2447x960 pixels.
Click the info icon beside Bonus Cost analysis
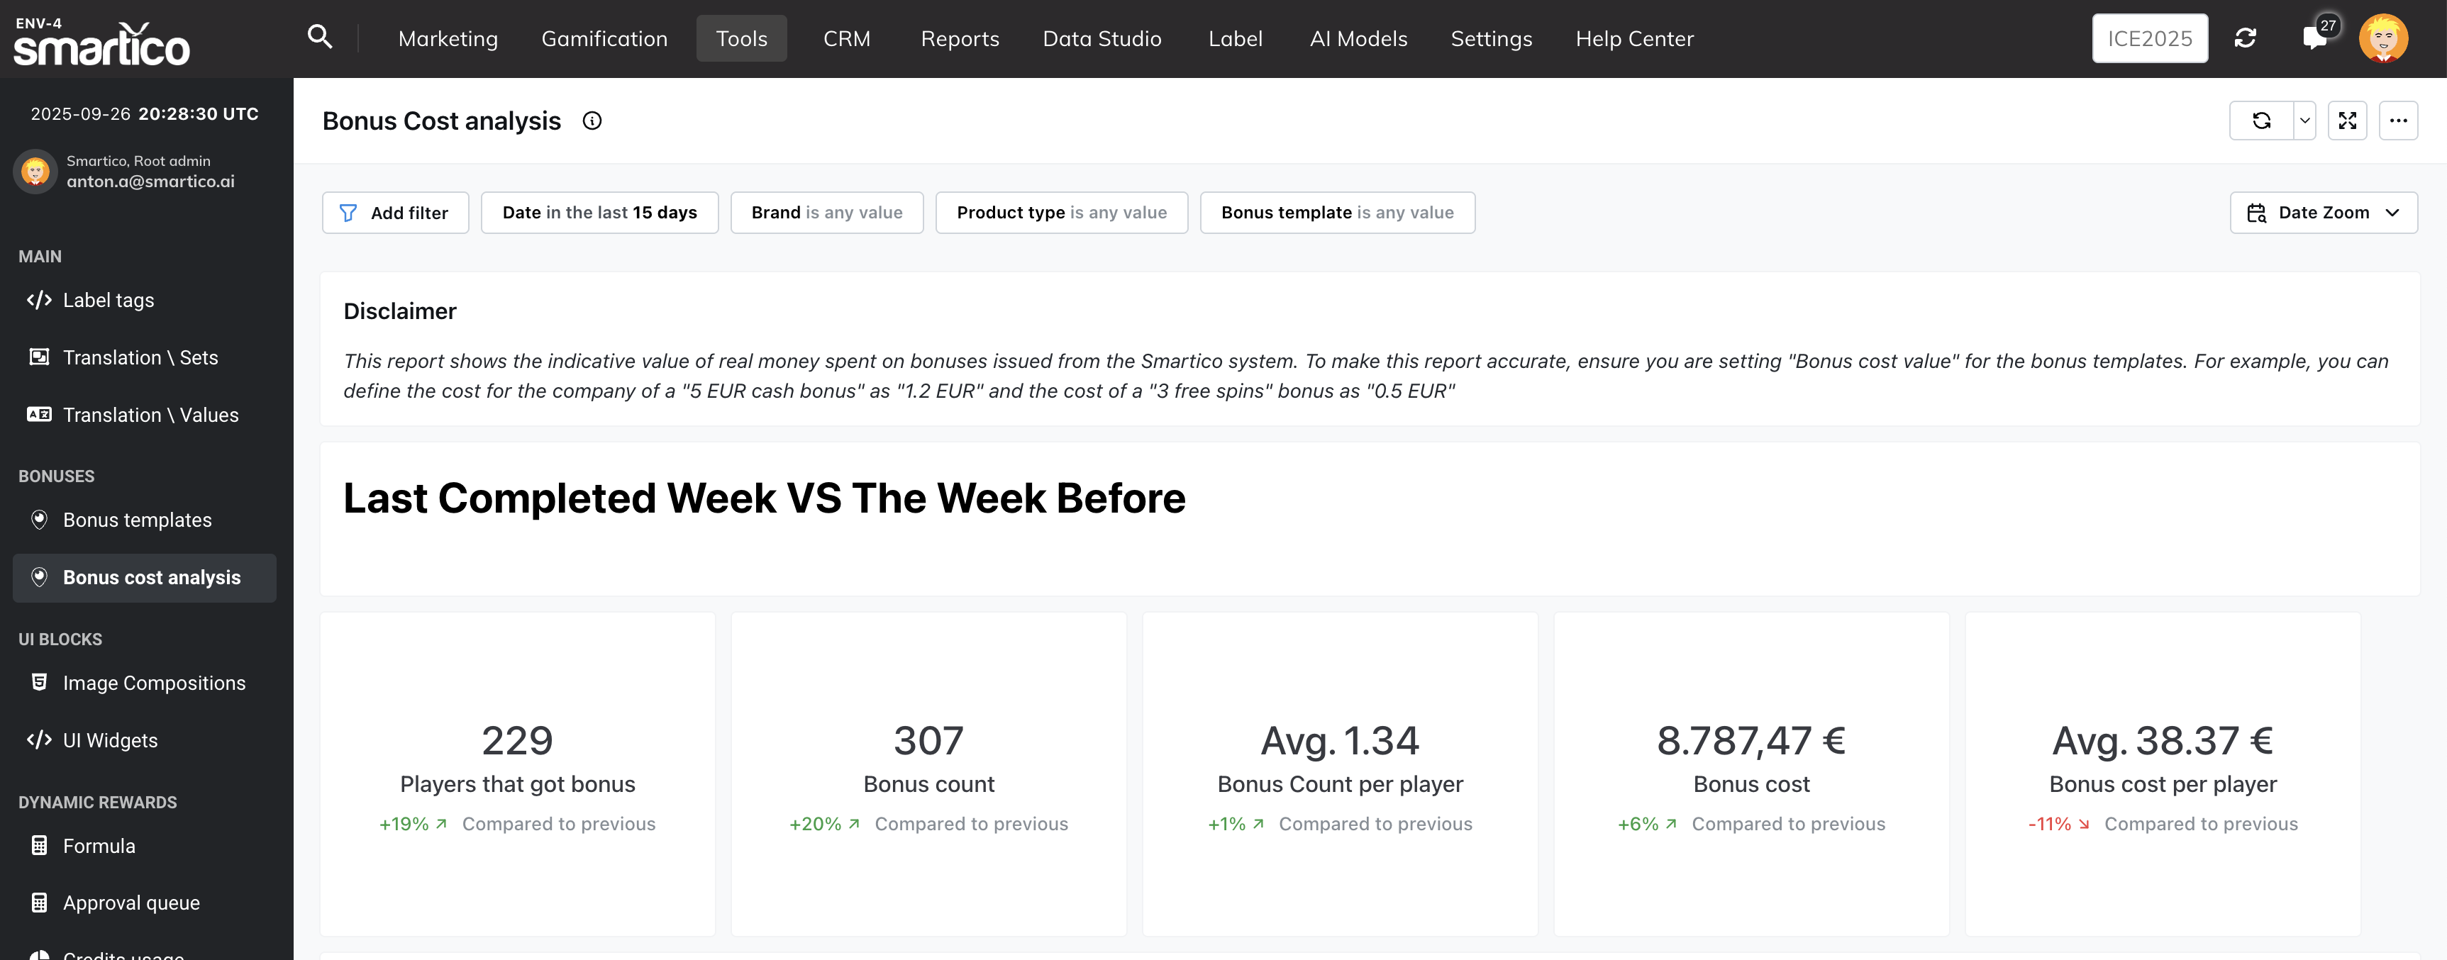click(592, 121)
